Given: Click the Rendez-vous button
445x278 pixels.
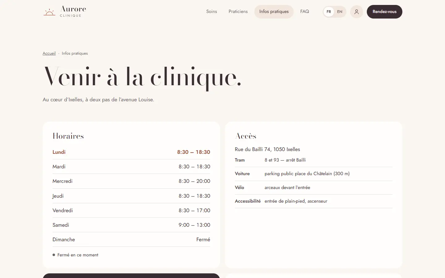Looking at the screenshot, I should 384,12.
